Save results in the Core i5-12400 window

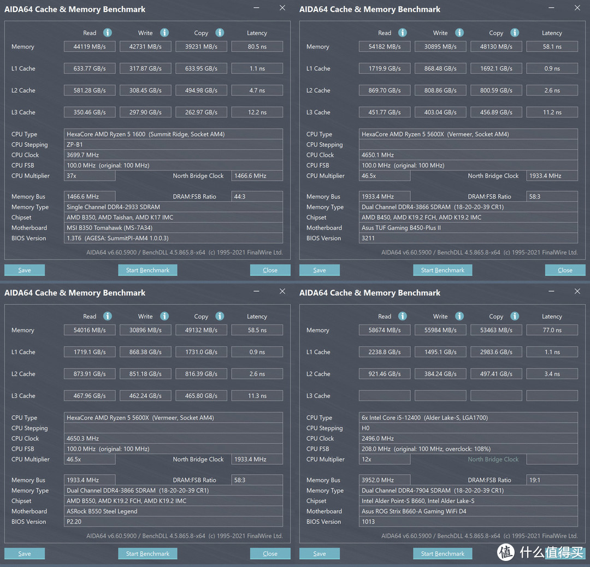320,553
